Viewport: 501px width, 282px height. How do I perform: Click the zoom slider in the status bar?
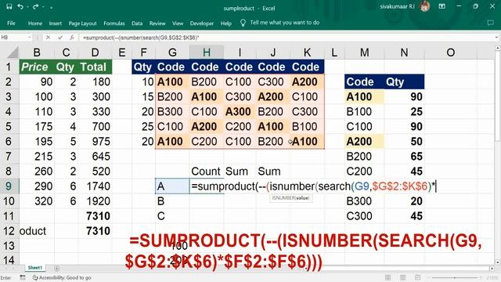click(x=455, y=278)
